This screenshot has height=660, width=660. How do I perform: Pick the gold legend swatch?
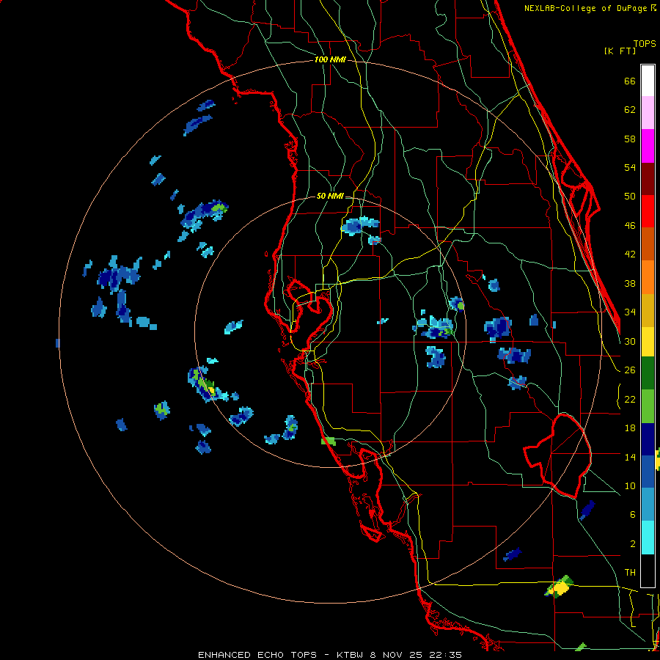[x=648, y=310]
